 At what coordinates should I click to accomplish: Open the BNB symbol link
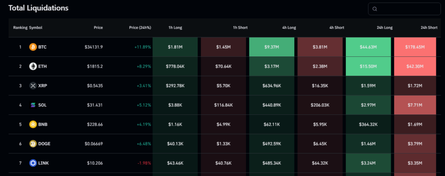point(43,124)
